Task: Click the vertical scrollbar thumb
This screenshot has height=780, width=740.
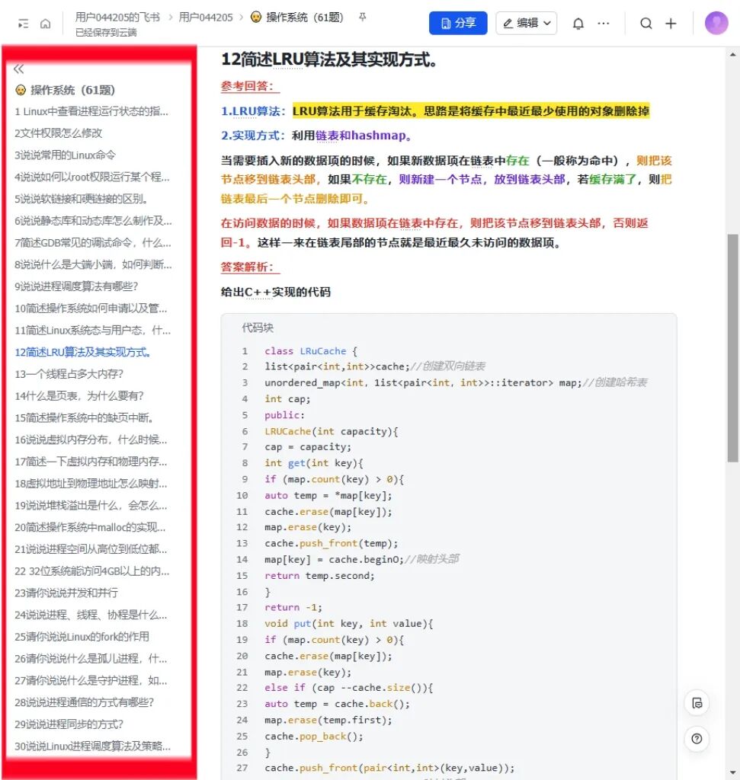Action: pyautogui.click(x=732, y=348)
